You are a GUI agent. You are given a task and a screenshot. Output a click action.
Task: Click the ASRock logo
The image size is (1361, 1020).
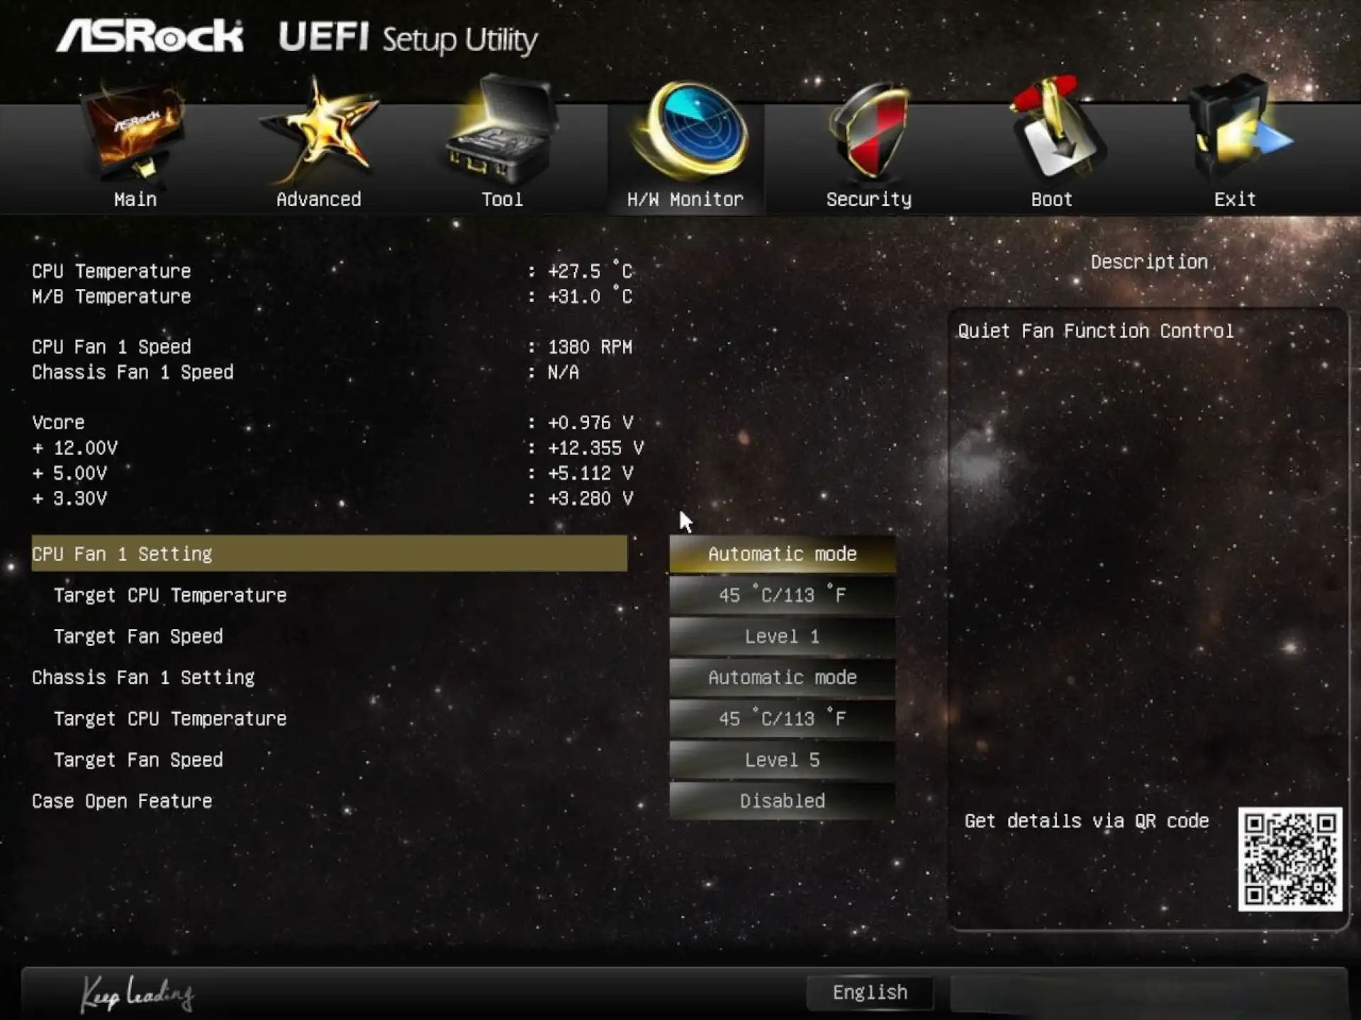click(x=150, y=37)
